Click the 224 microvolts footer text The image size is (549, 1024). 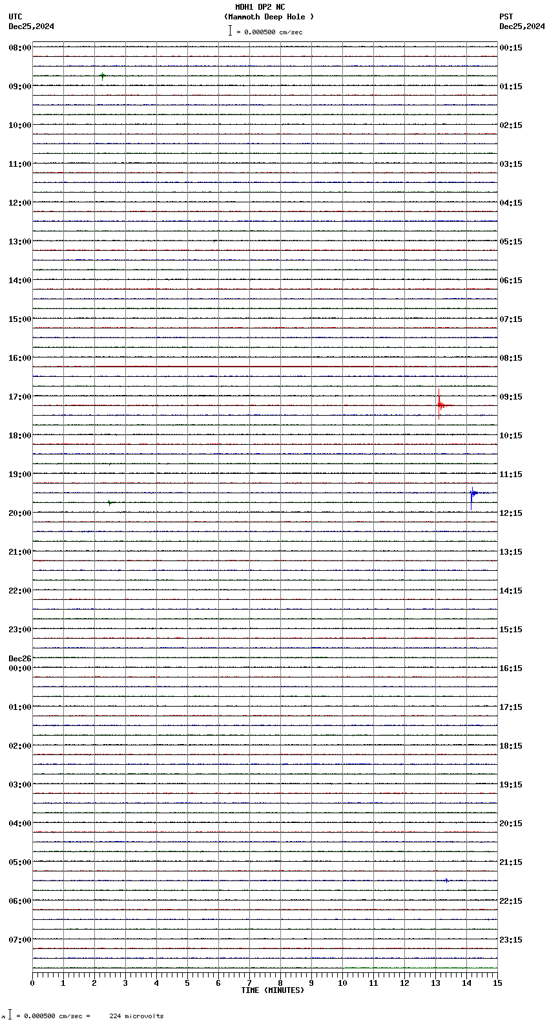pyautogui.click(x=136, y=1016)
